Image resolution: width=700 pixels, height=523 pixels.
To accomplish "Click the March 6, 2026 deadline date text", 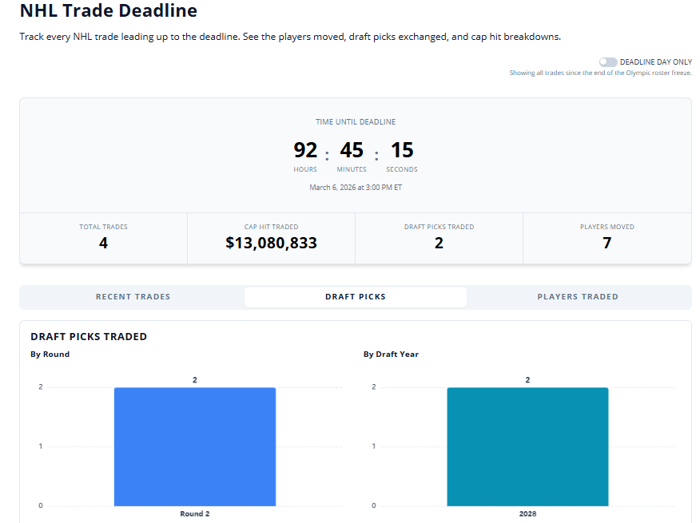I will 355,188.
